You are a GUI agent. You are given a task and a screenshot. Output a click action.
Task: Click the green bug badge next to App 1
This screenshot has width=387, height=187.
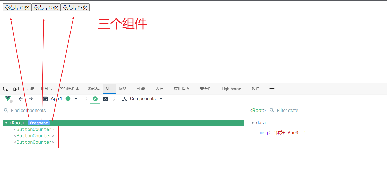(x=67, y=99)
